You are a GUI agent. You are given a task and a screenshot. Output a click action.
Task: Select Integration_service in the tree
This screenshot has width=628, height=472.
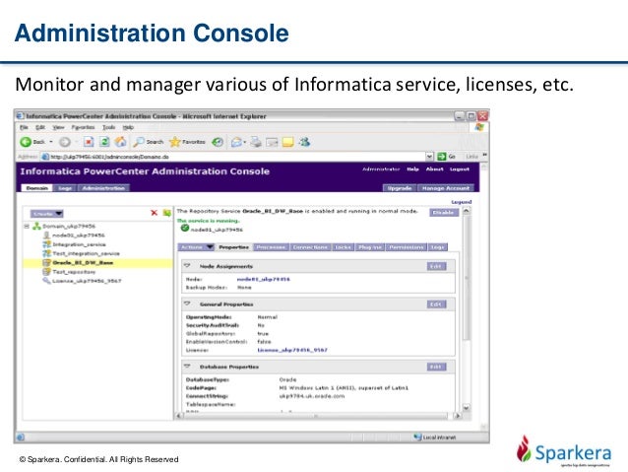pyautogui.click(x=79, y=244)
